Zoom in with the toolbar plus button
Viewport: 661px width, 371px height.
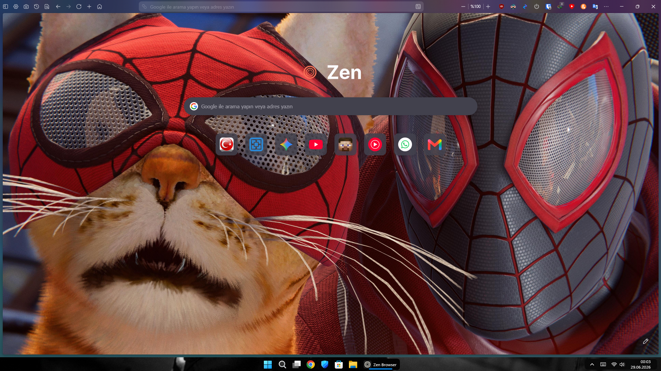(488, 7)
